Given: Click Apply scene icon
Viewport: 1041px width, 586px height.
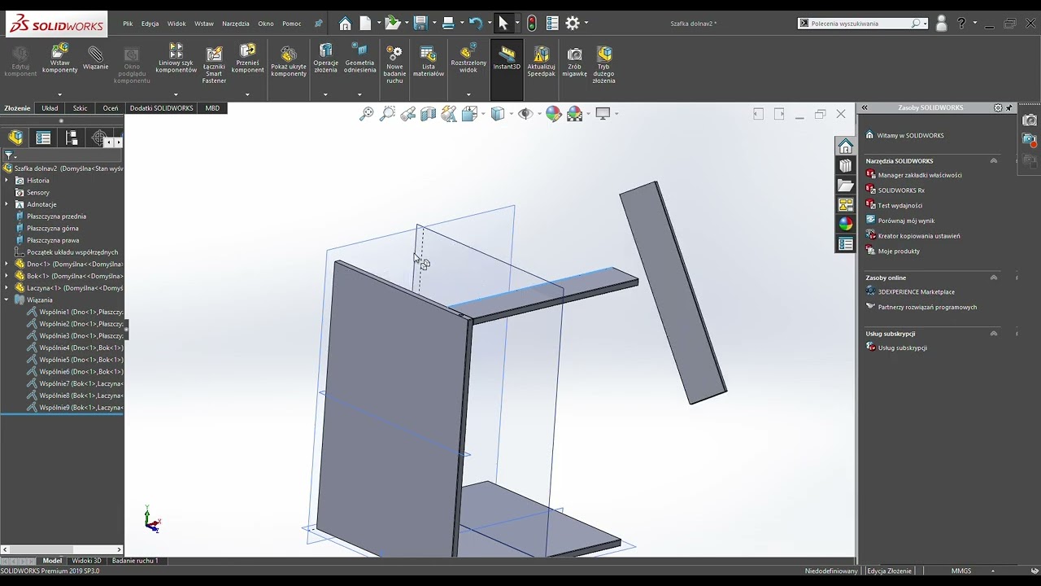Looking at the screenshot, I should (575, 114).
